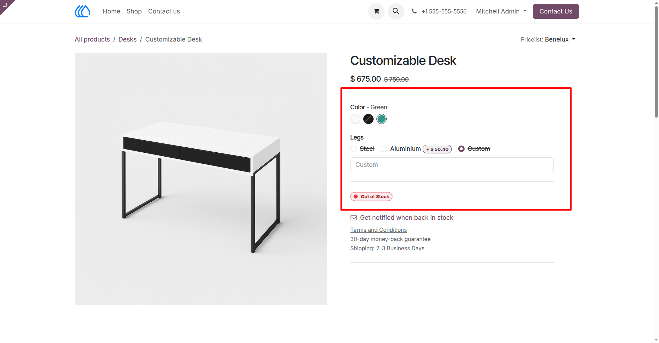Click the search magnifier icon
This screenshot has height=343, width=659.
click(x=396, y=11)
